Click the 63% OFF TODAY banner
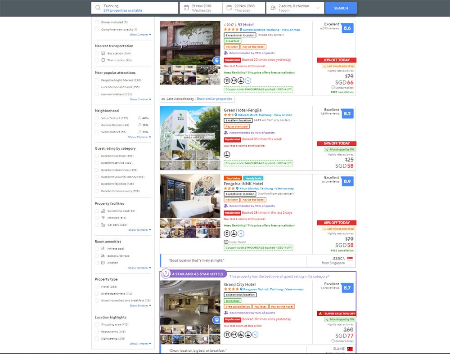 pyautogui.click(x=337, y=60)
